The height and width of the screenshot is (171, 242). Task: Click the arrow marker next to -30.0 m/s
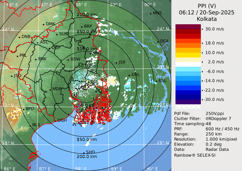pyautogui.click(x=202, y=99)
